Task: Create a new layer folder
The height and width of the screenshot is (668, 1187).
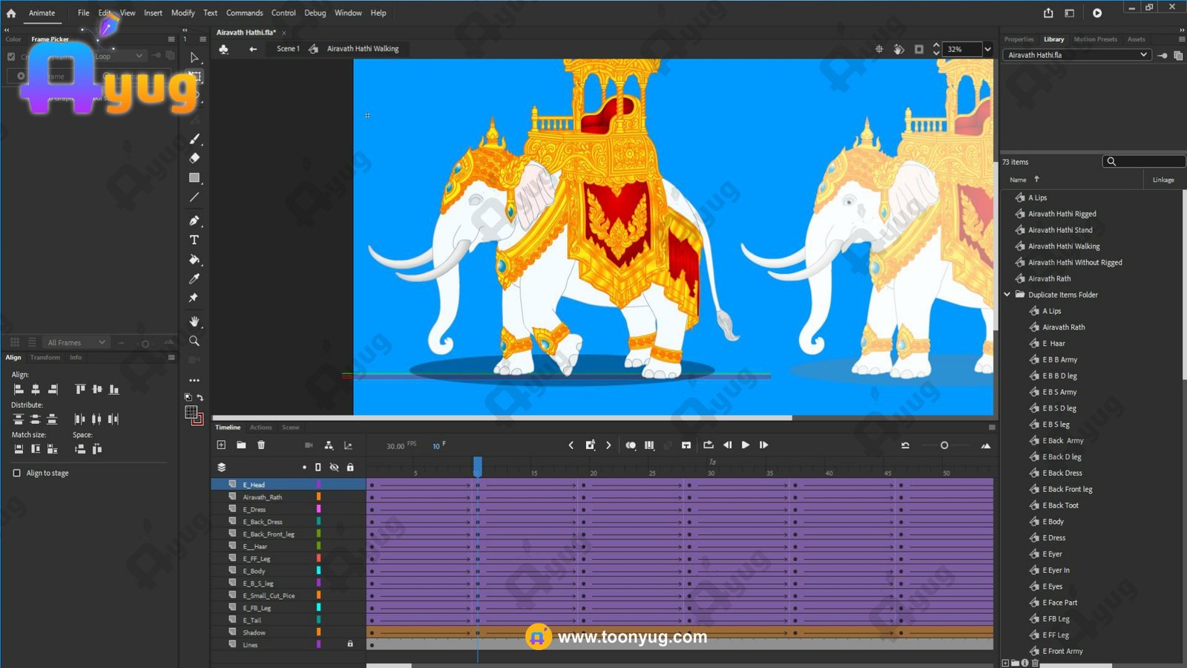Action: [241, 445]
